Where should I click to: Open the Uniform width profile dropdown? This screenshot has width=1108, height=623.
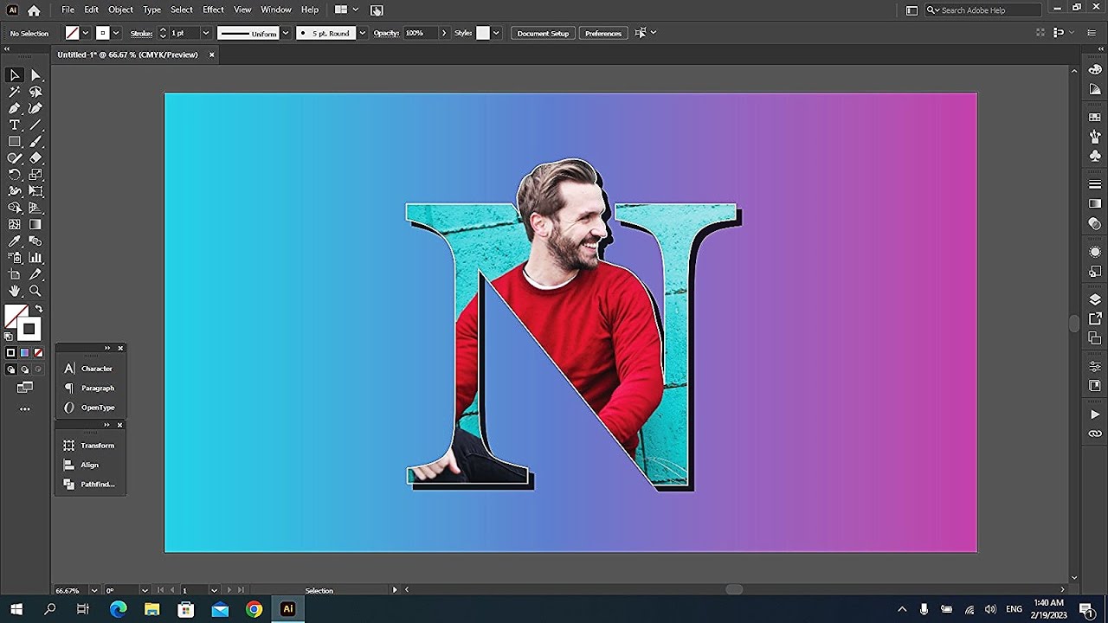coord(285,33)
